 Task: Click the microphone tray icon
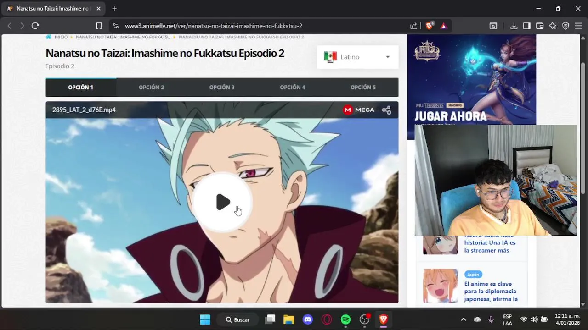pos(491,319)
